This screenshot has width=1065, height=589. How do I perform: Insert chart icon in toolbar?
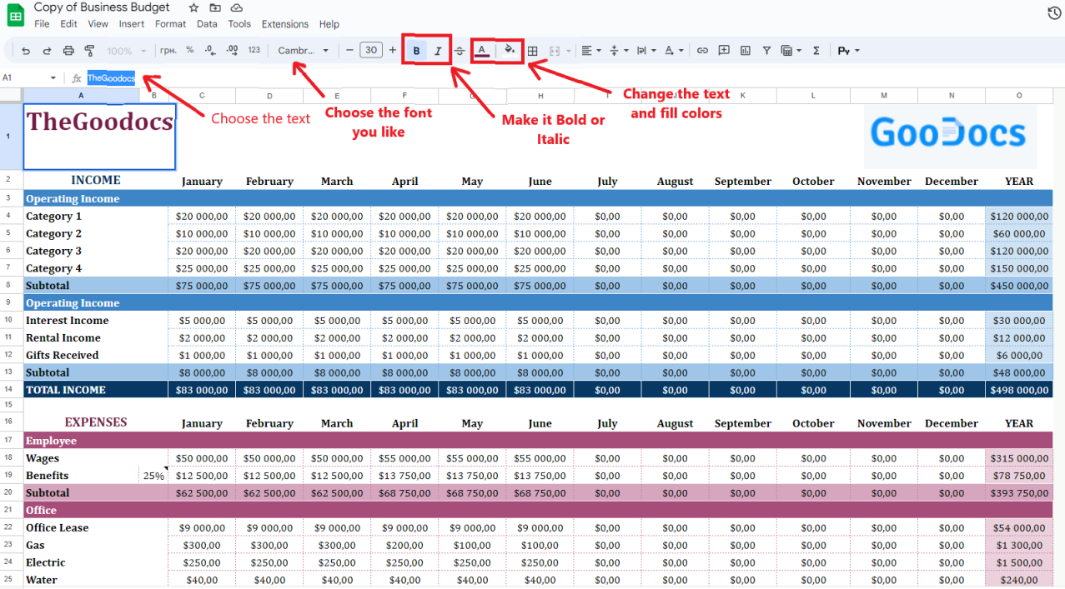[745, 51]
